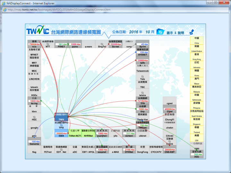This screenshot has width=231, height=173.
Task: Click the Internet Explorer page icon in address bar
Action: click(x=5, y=10)
